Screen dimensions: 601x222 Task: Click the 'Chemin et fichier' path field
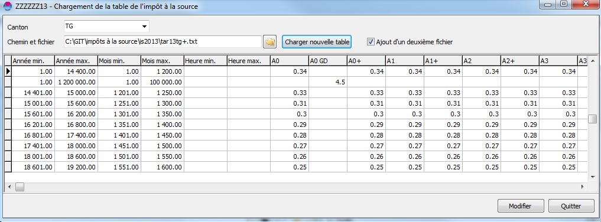pyautogui.click(x=163, y=42)
